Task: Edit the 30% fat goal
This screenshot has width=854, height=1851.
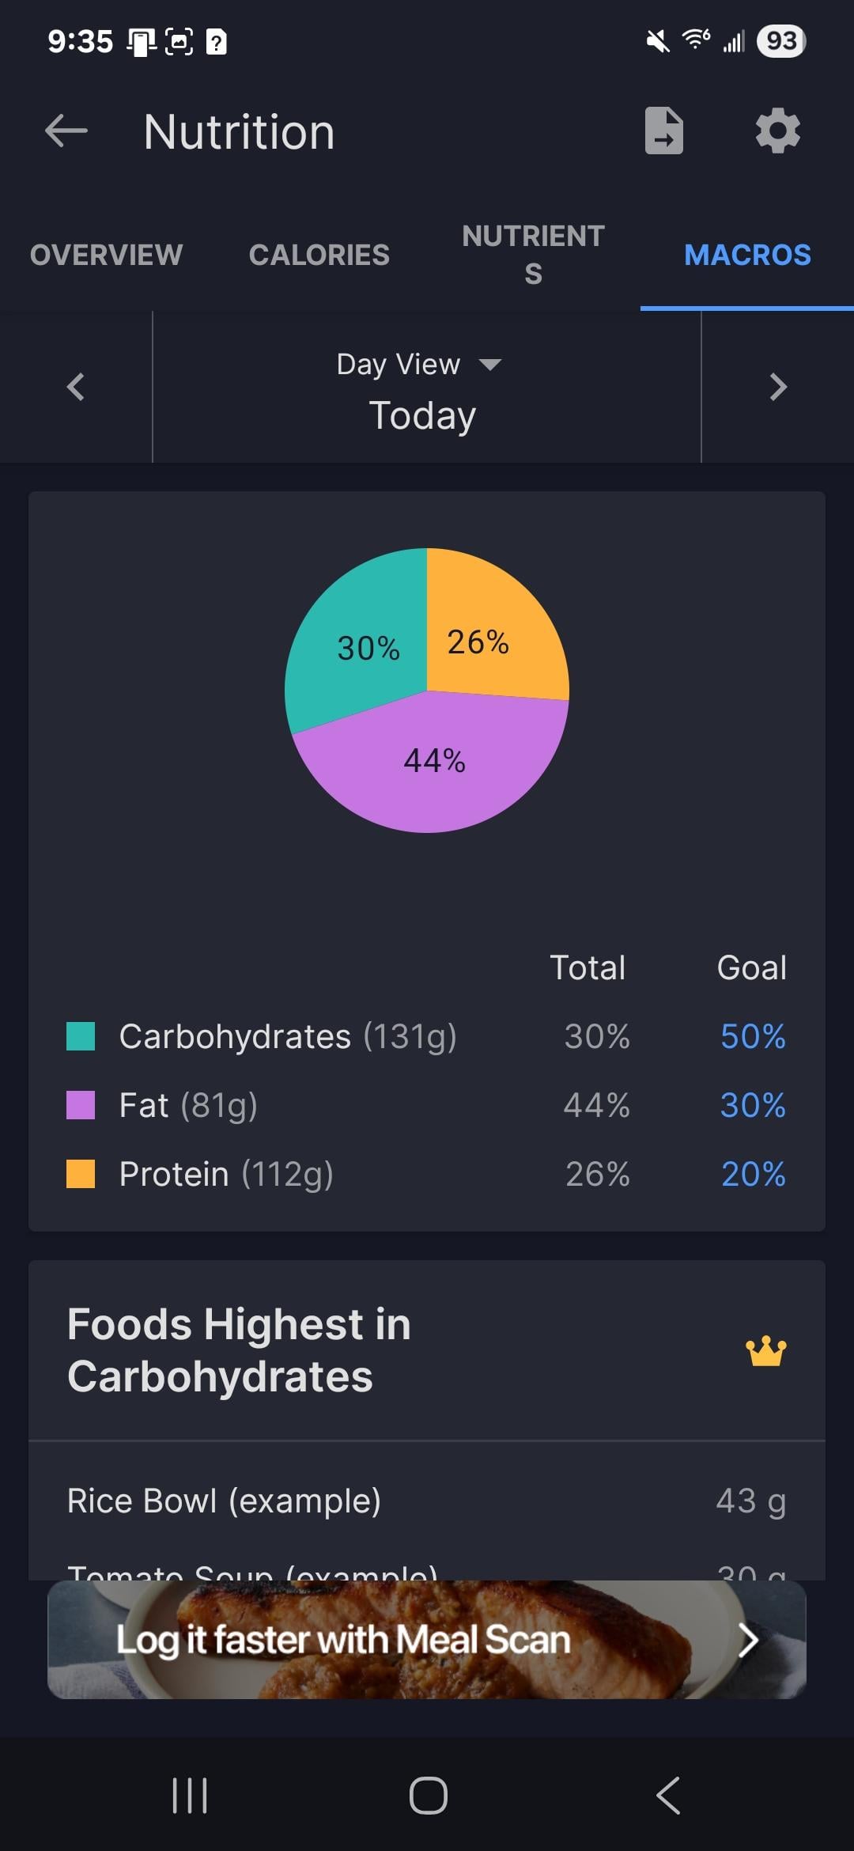Action: click(753, 1105)
